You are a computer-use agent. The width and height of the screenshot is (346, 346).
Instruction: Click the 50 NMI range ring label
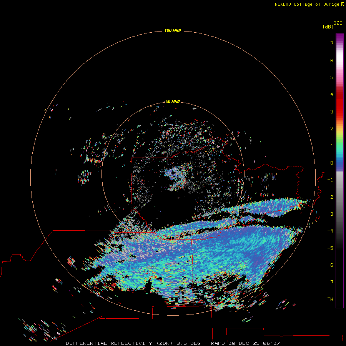pyautogui.click(x=173, y=101)
